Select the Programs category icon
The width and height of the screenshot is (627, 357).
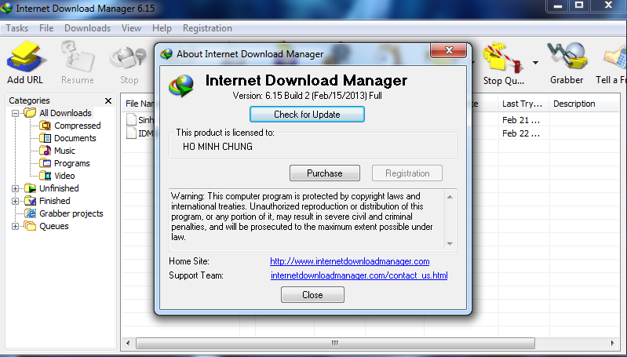pyautogui.click(x=46, y=163)
